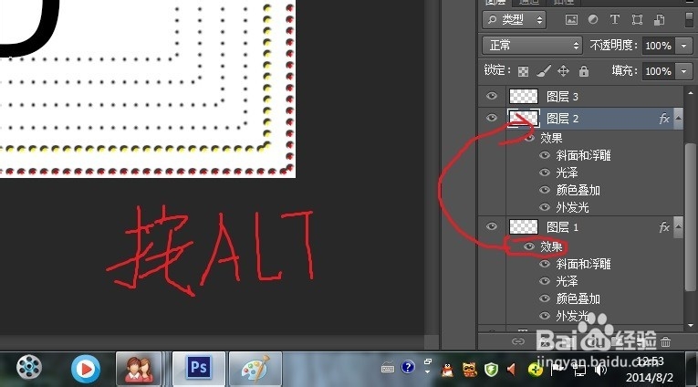Click the network connection tray icon
The image size is (698, 387).
click(x=578, y=370)
